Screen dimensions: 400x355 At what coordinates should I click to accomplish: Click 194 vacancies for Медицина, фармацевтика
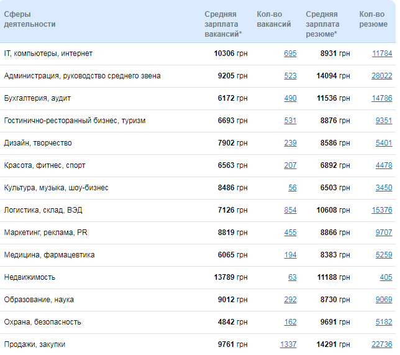[x=290, y=255]
